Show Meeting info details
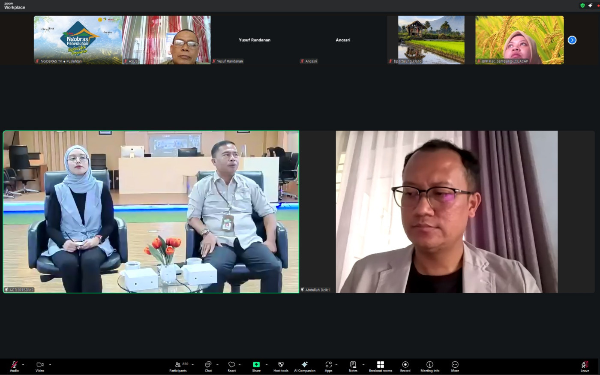The height and width of the screenshot is (375, 600). pos(429,366)
